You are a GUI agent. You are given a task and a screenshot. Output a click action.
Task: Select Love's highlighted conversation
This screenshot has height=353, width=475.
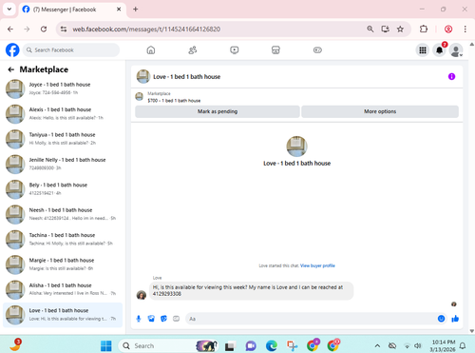click(x=63, y=314)
